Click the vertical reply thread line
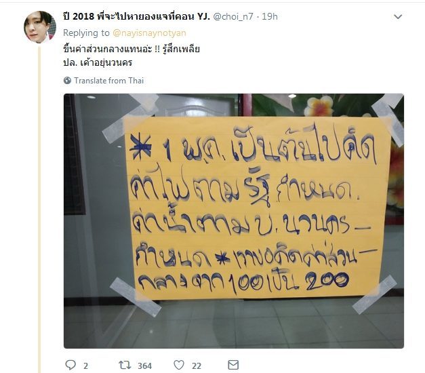 (39, 210)
